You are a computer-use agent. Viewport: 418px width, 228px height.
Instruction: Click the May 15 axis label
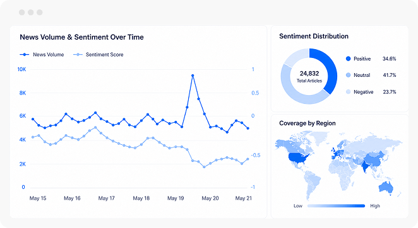tap(38, 198)
